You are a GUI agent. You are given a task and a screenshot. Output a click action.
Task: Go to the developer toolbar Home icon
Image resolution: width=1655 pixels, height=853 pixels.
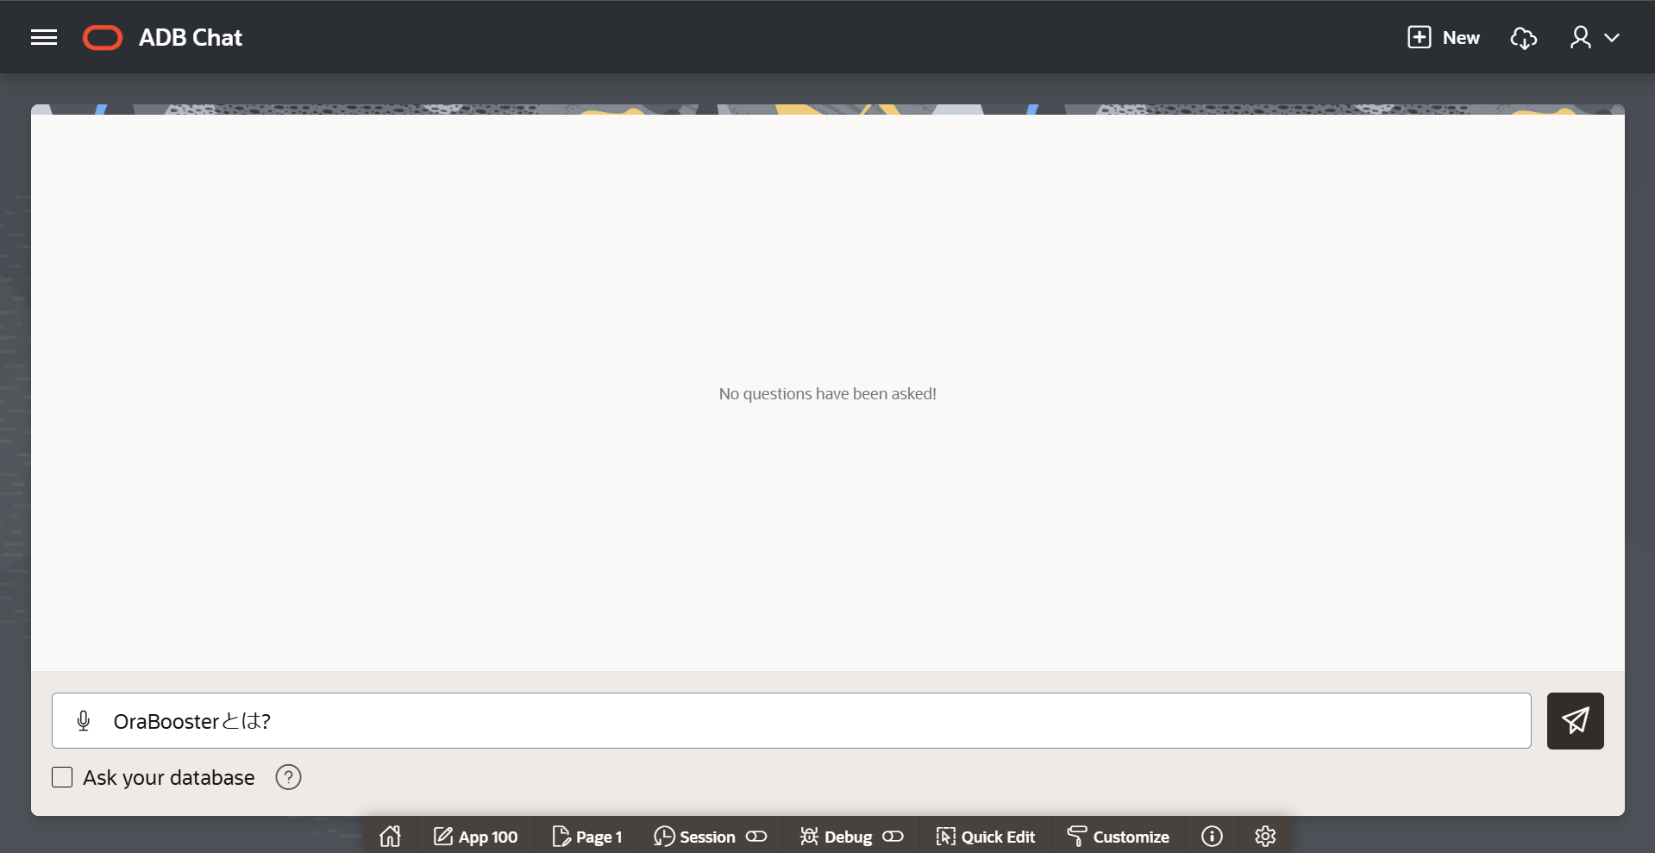point(391,836)
